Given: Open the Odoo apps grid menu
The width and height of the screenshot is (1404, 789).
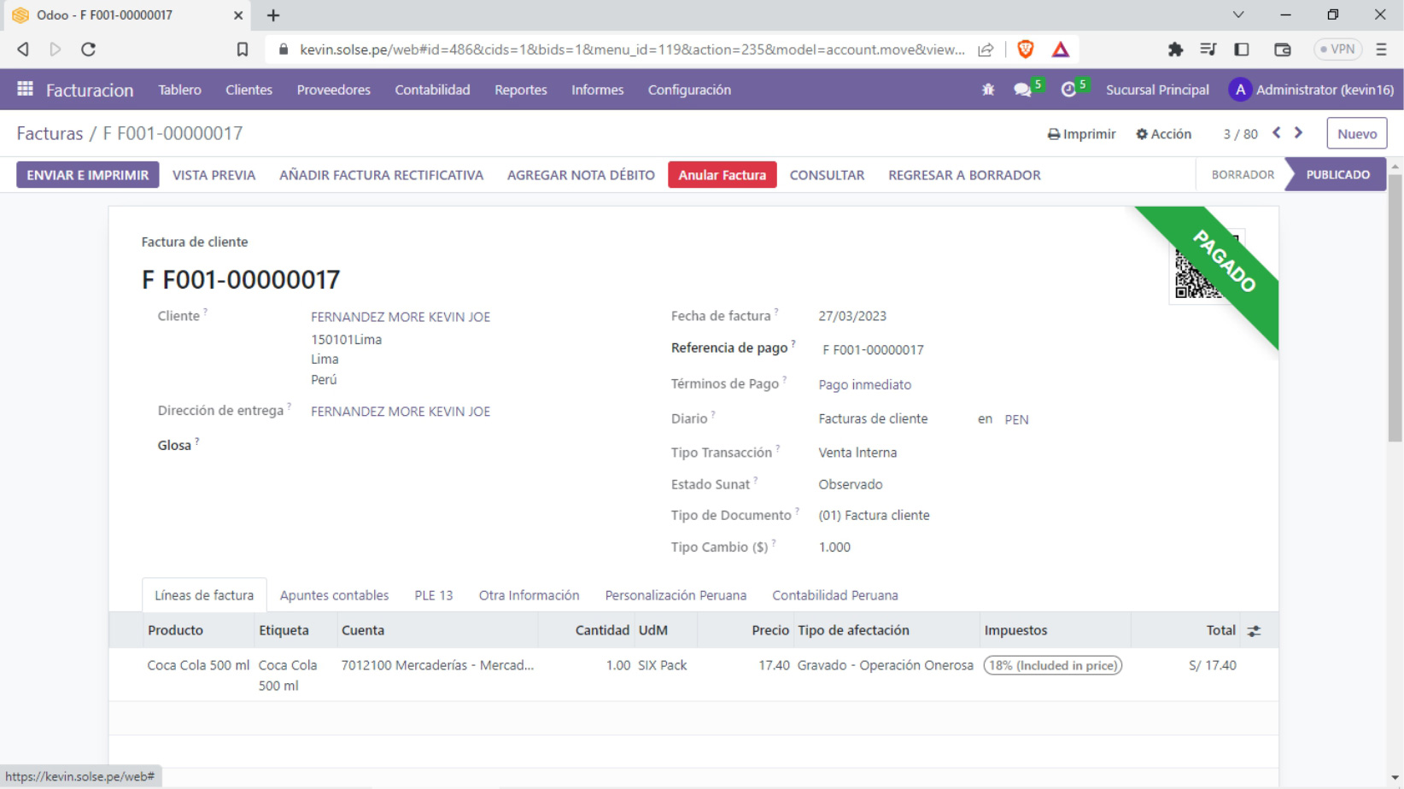Looking at the screenshot, I should tap(25, 89).
